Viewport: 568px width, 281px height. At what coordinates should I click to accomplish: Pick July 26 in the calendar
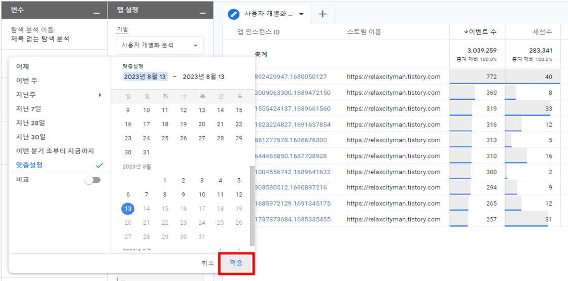[183, 138]
